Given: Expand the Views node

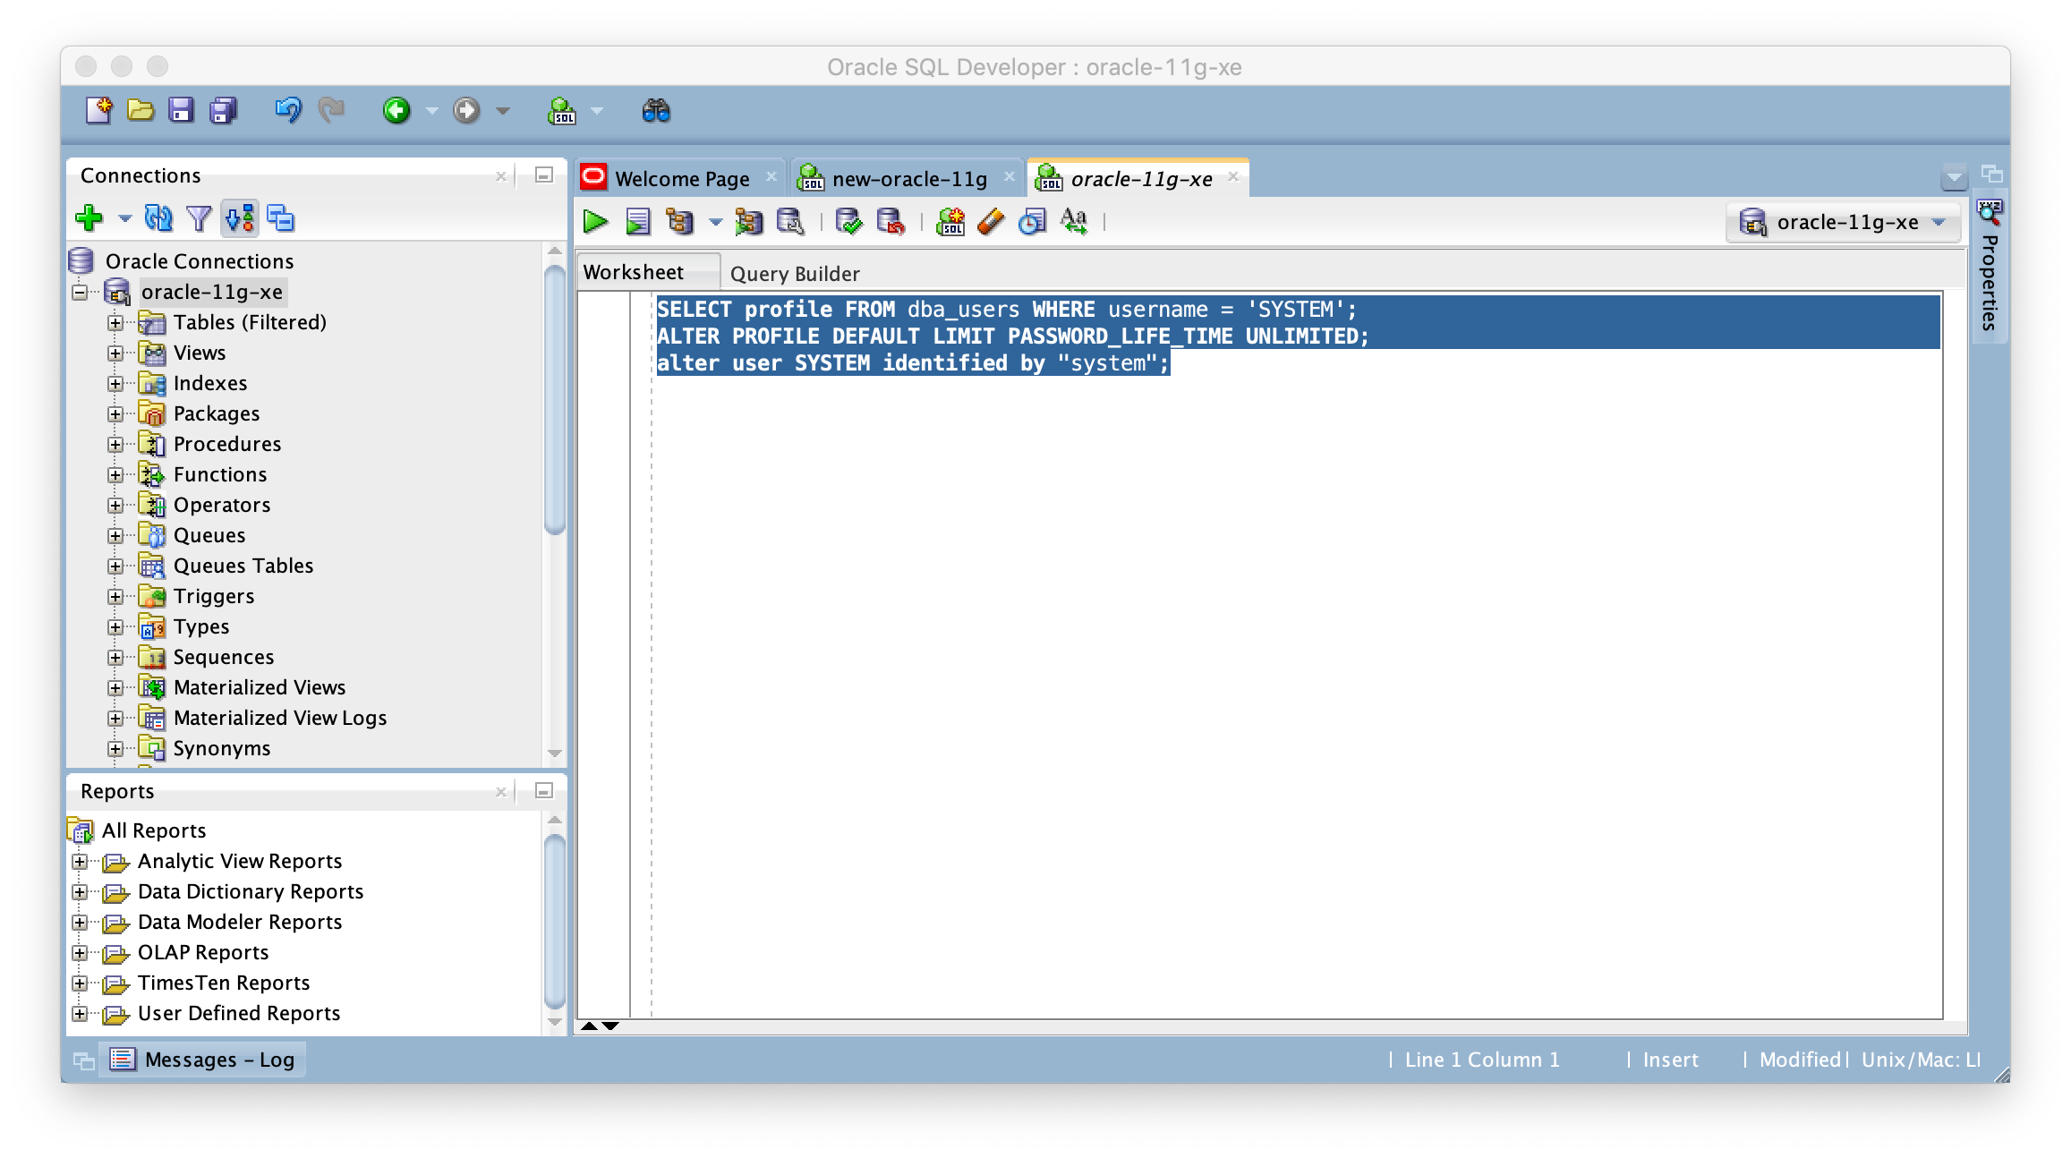Looking at the screenshot, I should point(115,353).
